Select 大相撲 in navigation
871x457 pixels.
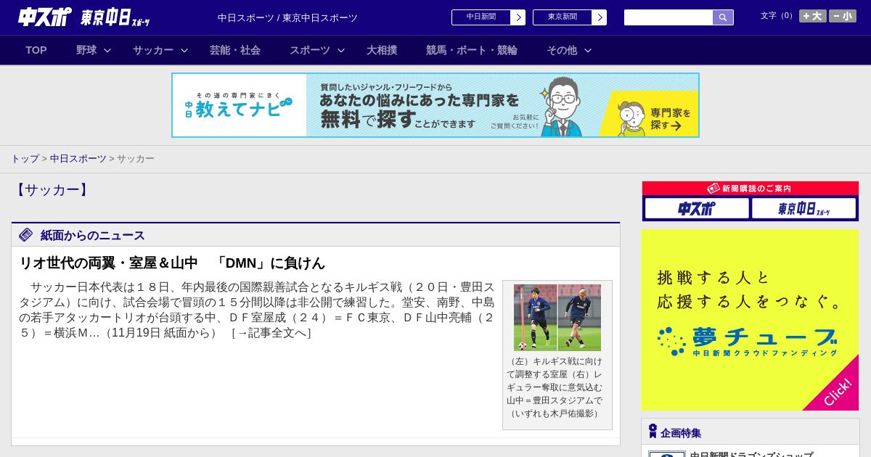coord(382,50)
